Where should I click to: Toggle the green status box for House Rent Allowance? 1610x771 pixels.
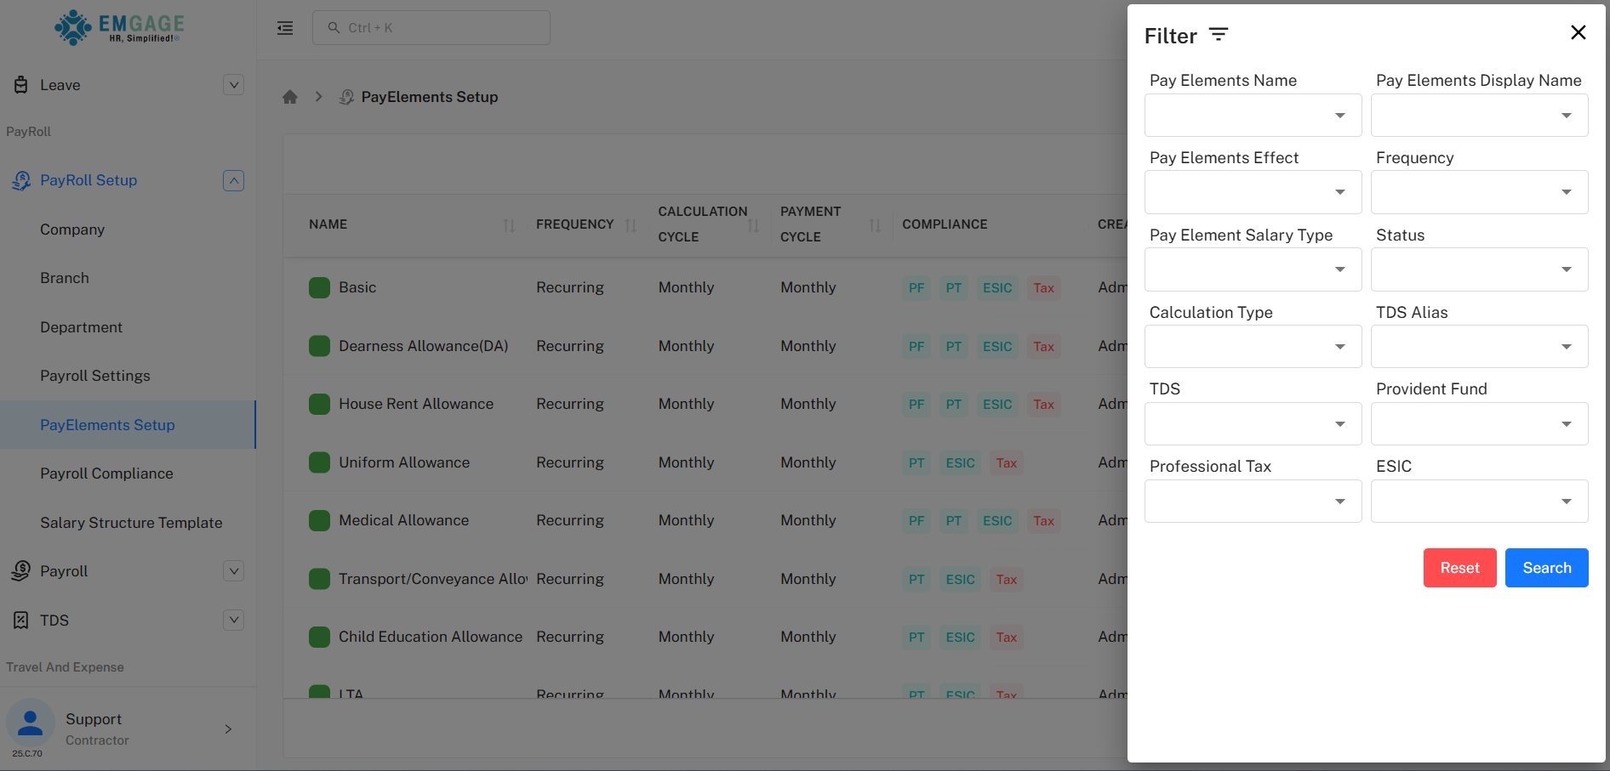click(319, 405)
